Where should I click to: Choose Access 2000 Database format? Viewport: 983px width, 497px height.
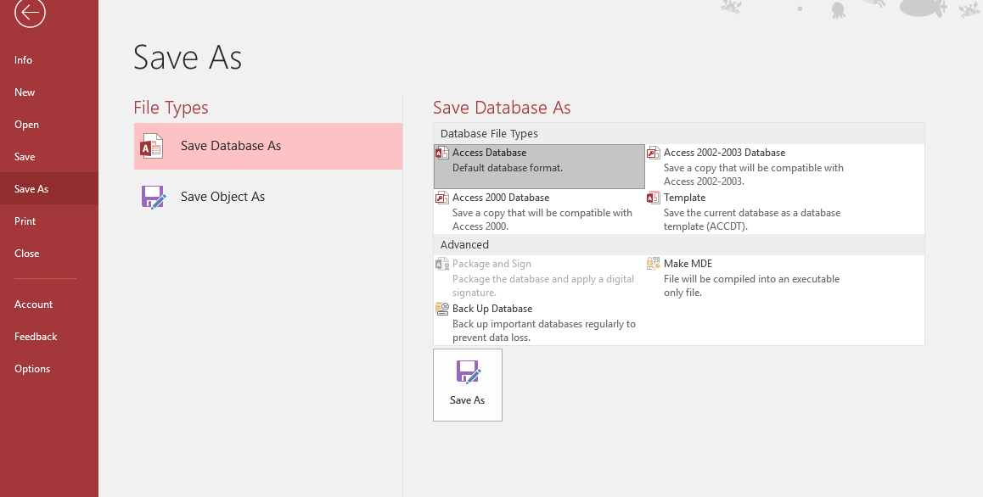tap(539, 212)
